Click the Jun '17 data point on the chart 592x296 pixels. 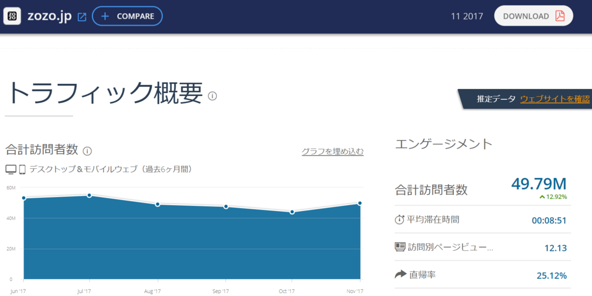pos(24,198)
